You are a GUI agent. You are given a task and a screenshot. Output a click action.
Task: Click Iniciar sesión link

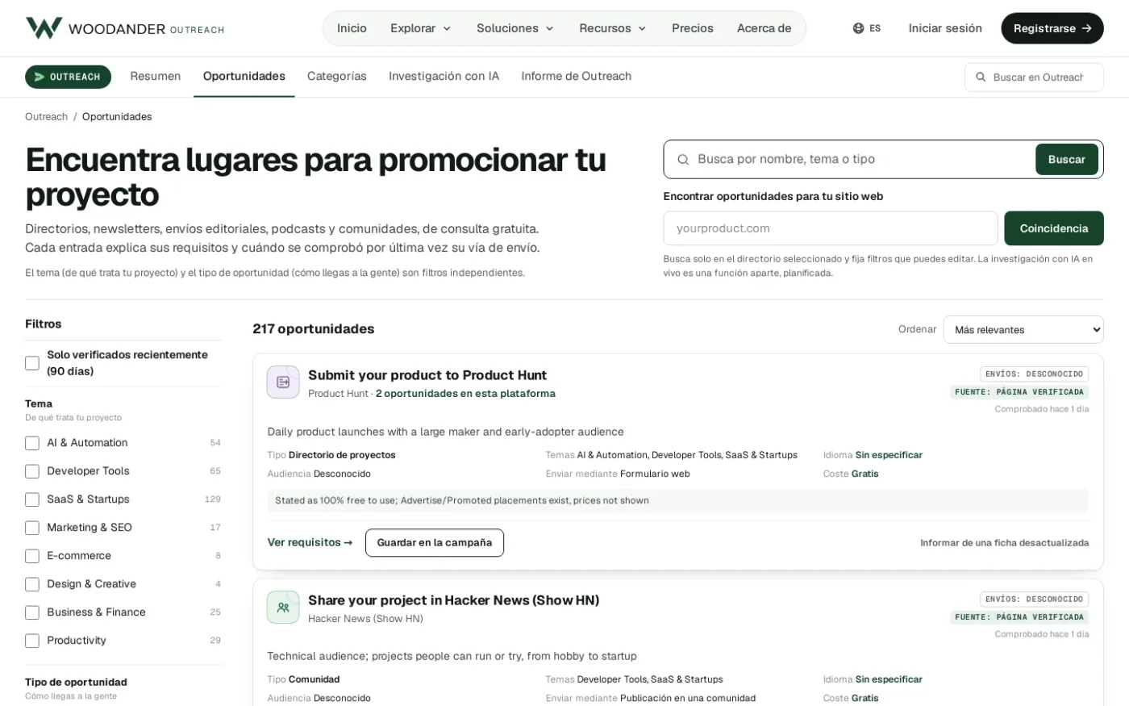tap(945, 28)
